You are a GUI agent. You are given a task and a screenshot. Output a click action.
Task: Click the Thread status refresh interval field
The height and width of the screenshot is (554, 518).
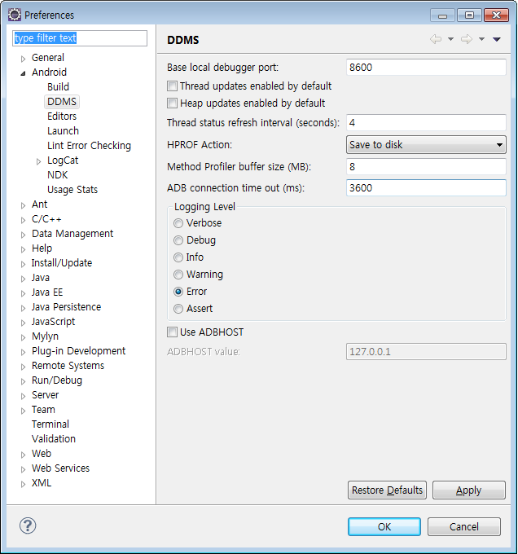(426, 122)
